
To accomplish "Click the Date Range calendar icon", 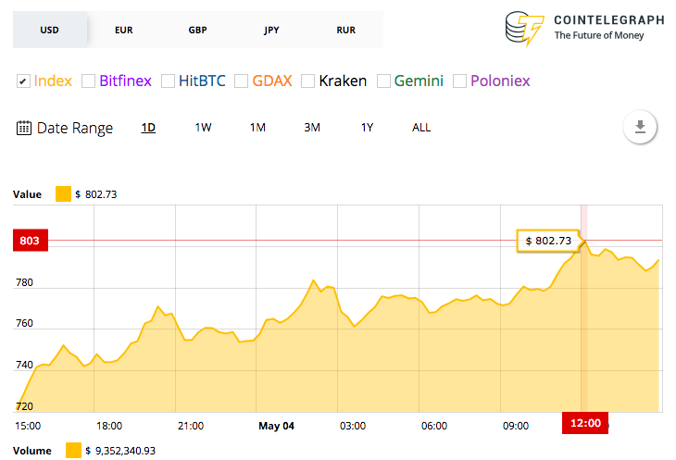I will pyautogui.click(x=24, y=128).
